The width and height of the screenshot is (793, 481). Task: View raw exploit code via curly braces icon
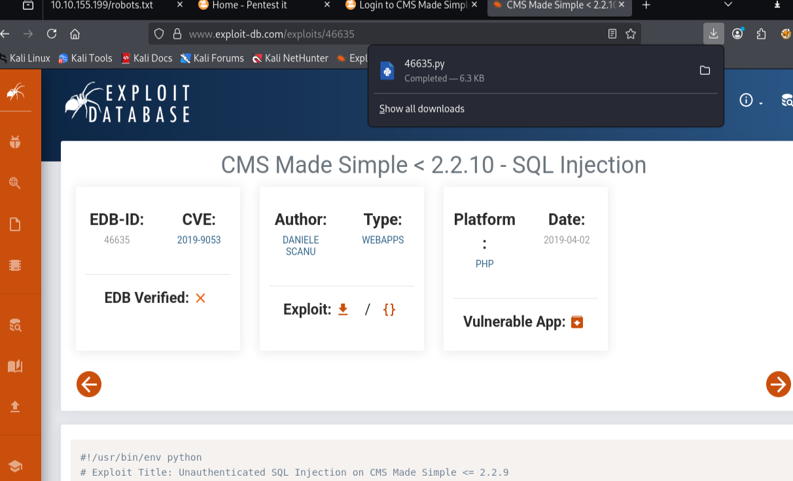pos(389,309)
